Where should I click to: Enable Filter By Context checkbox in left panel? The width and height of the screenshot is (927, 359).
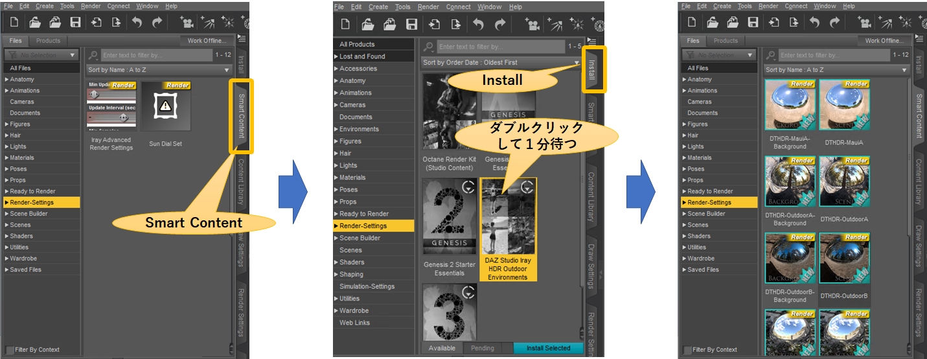[x=10, y=350]
